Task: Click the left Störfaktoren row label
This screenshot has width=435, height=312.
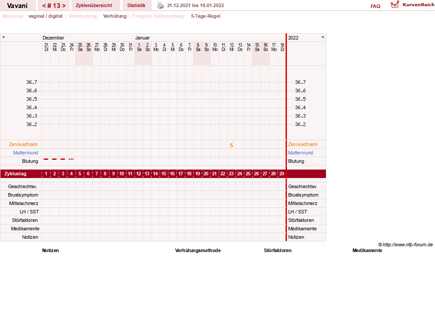Action: click(x=25, y=220)
